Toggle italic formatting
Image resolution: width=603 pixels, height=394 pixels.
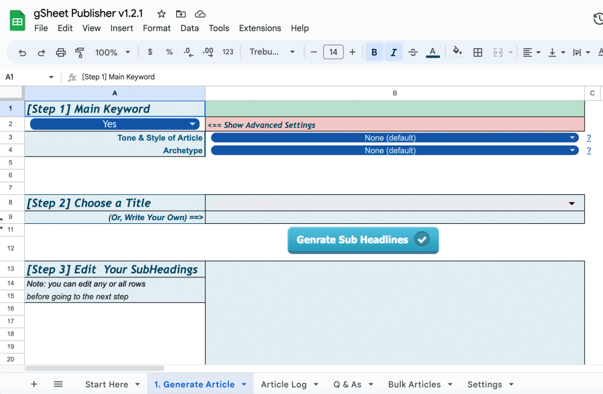pos(393,52)
